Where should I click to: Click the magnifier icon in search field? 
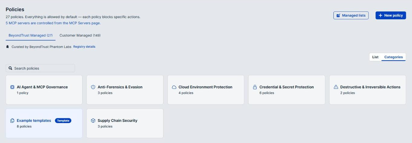11,68
